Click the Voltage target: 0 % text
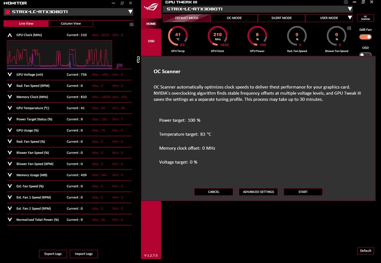The height and width of the screenshot is (263, 381). click(x=178, y=162)
